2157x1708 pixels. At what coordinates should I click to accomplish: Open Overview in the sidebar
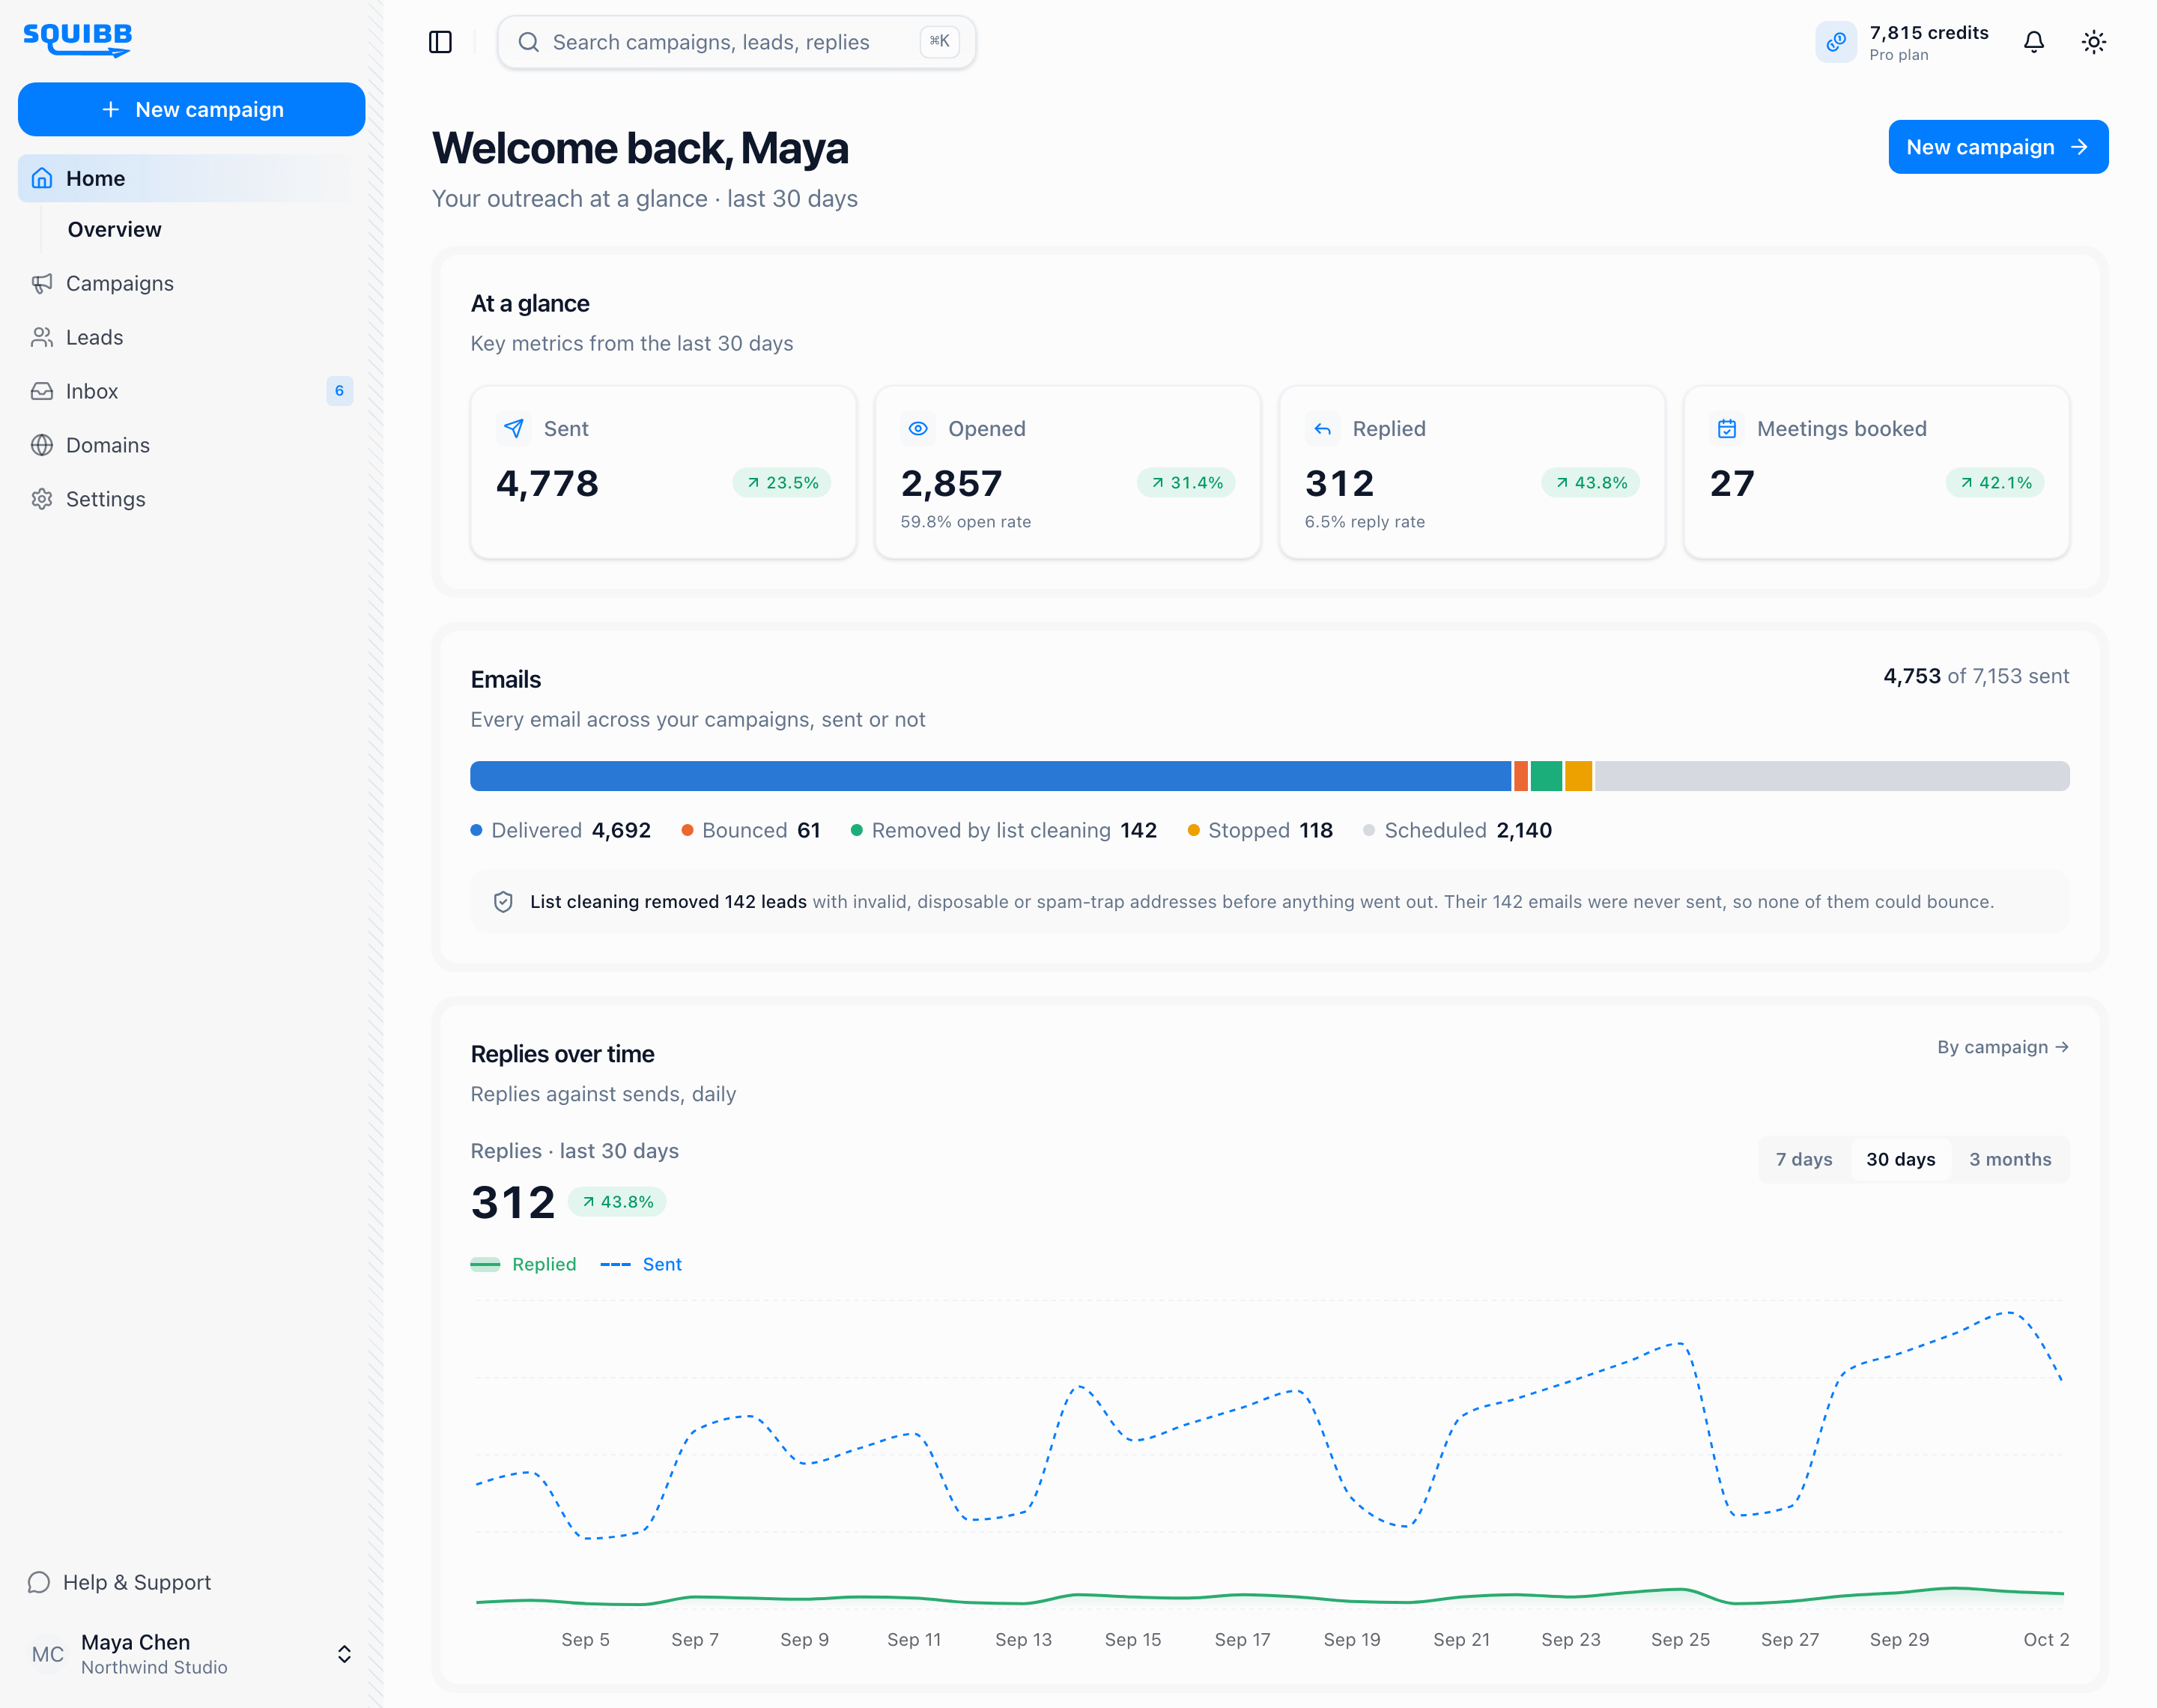(x=114, y=230)
